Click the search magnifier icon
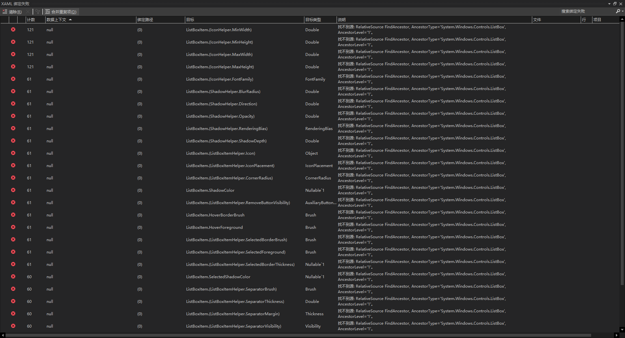Image resolution: width=625 pixels, height=338 pixels. (618, 11)
